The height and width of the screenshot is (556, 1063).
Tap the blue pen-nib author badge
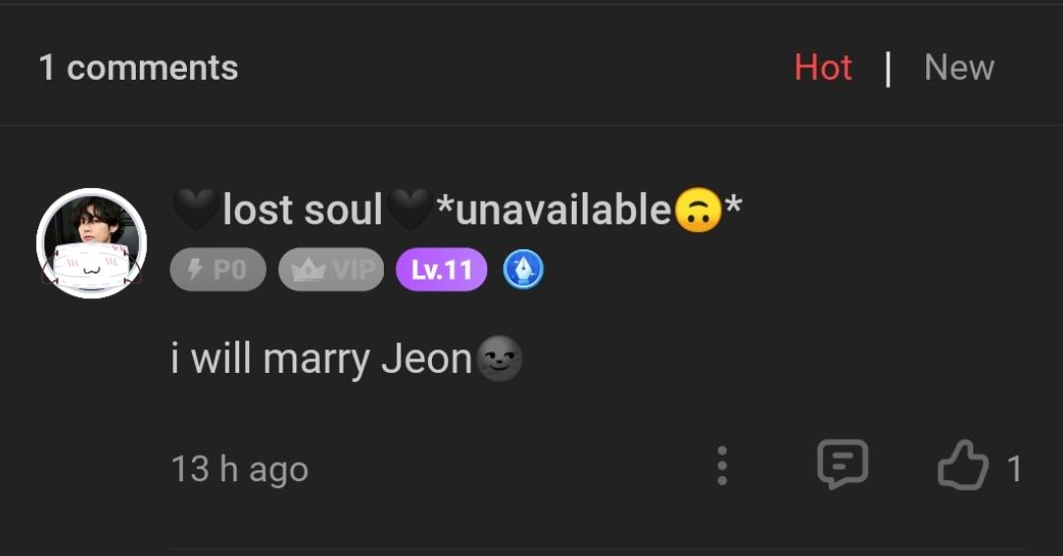[524, 270]
